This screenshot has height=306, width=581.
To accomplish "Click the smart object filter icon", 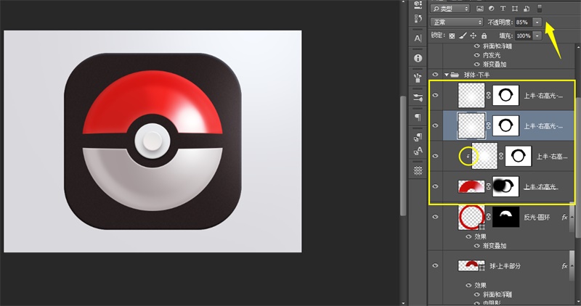I will point(527,9).
